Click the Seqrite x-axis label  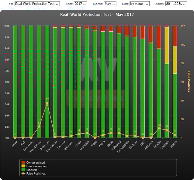pos(174,144)
